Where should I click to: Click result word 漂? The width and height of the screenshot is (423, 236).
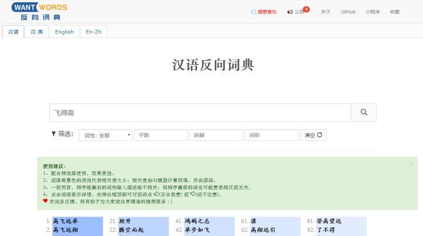[x=254, y=221]
